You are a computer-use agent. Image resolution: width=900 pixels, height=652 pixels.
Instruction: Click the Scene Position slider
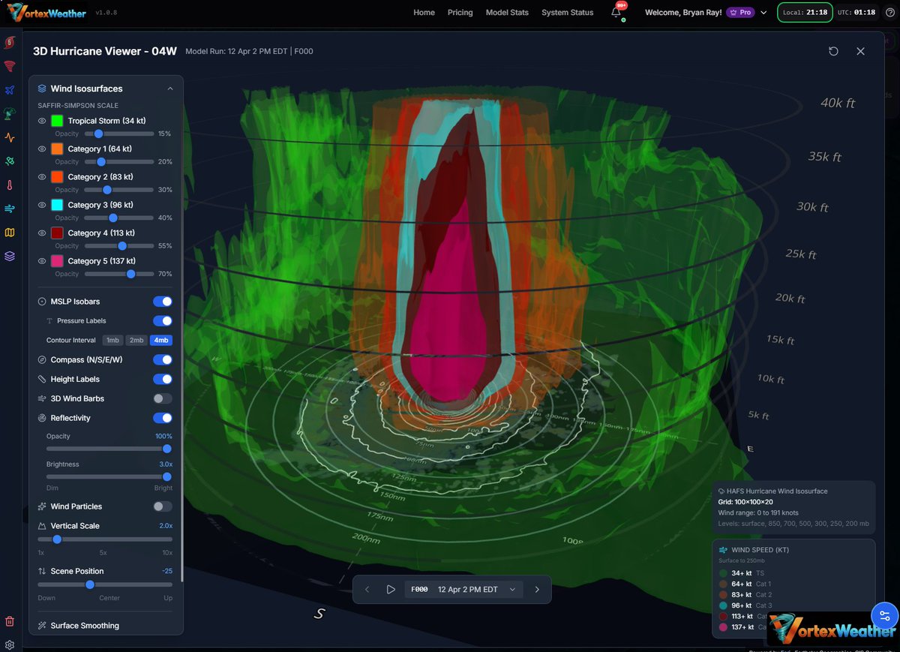(x=105, y=584)
